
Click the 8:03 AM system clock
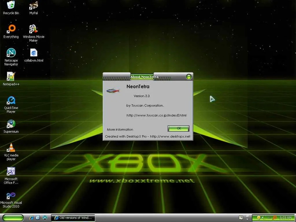pos(285,218)
